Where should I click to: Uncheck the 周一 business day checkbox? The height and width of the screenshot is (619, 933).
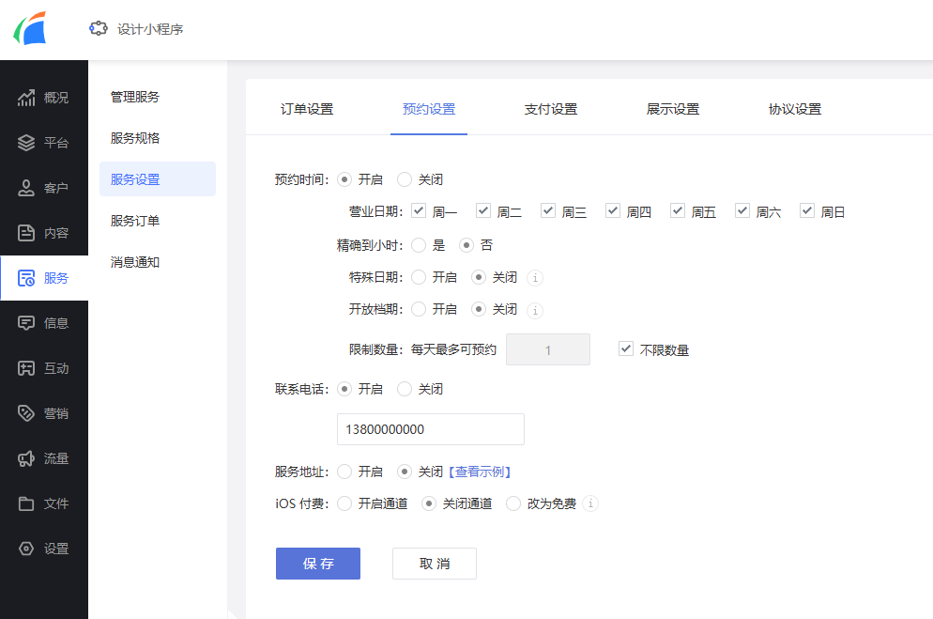coord(419,211)
